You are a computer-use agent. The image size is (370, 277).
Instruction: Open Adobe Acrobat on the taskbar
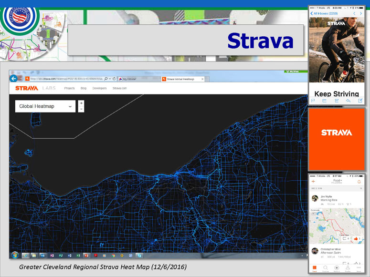95,256
